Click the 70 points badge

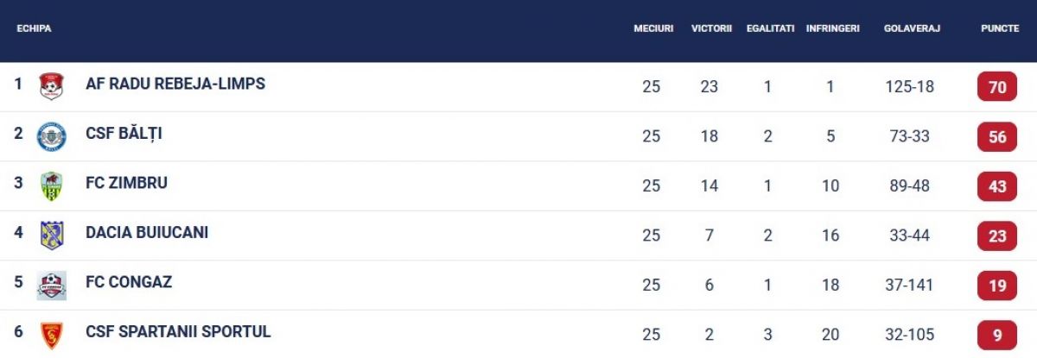click(x=997, y=87)
